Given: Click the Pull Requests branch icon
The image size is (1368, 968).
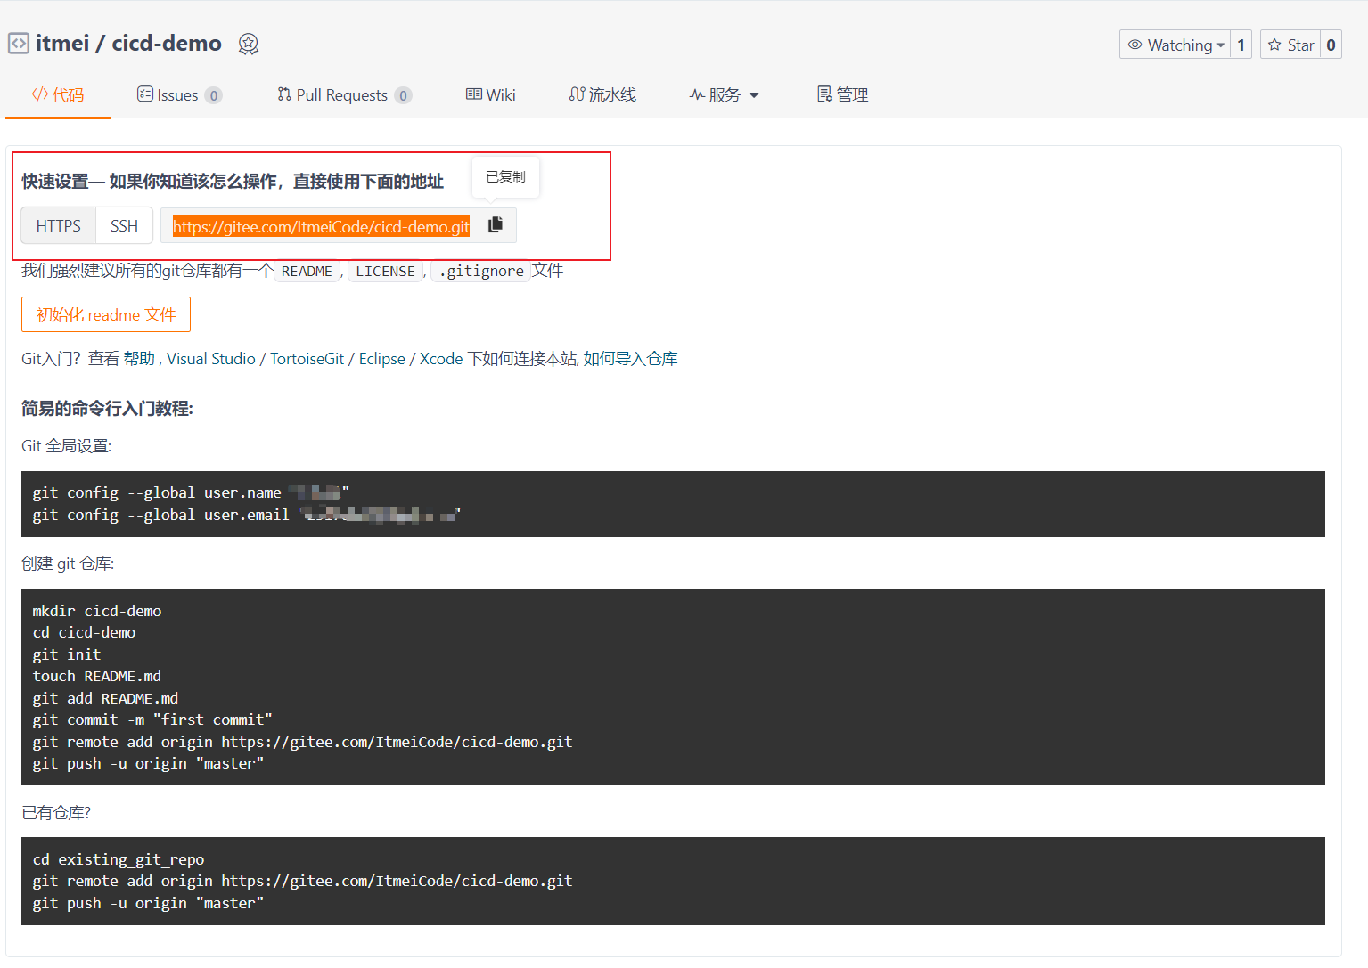Looking at the screenshot, I should [x=283, y=94].
